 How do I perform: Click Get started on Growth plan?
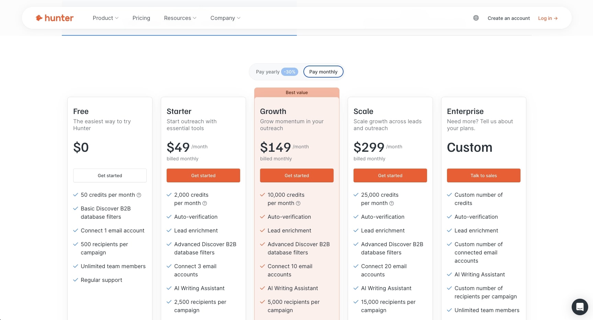pos(297,175)
